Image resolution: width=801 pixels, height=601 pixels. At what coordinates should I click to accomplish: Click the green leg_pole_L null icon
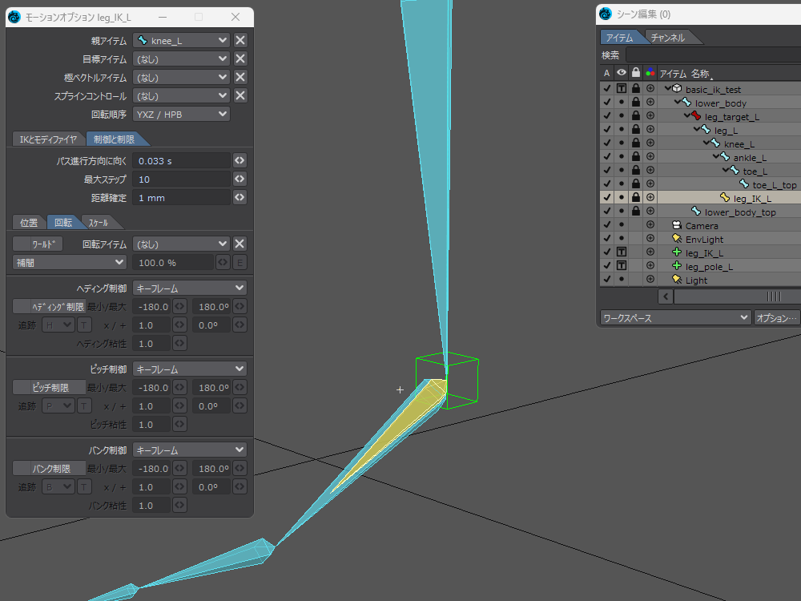click(x=677, y=266)
